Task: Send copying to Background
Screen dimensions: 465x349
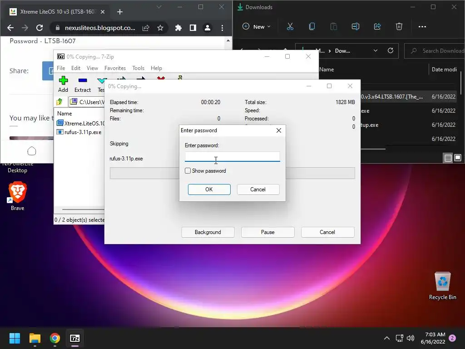Action: point(208,232)
